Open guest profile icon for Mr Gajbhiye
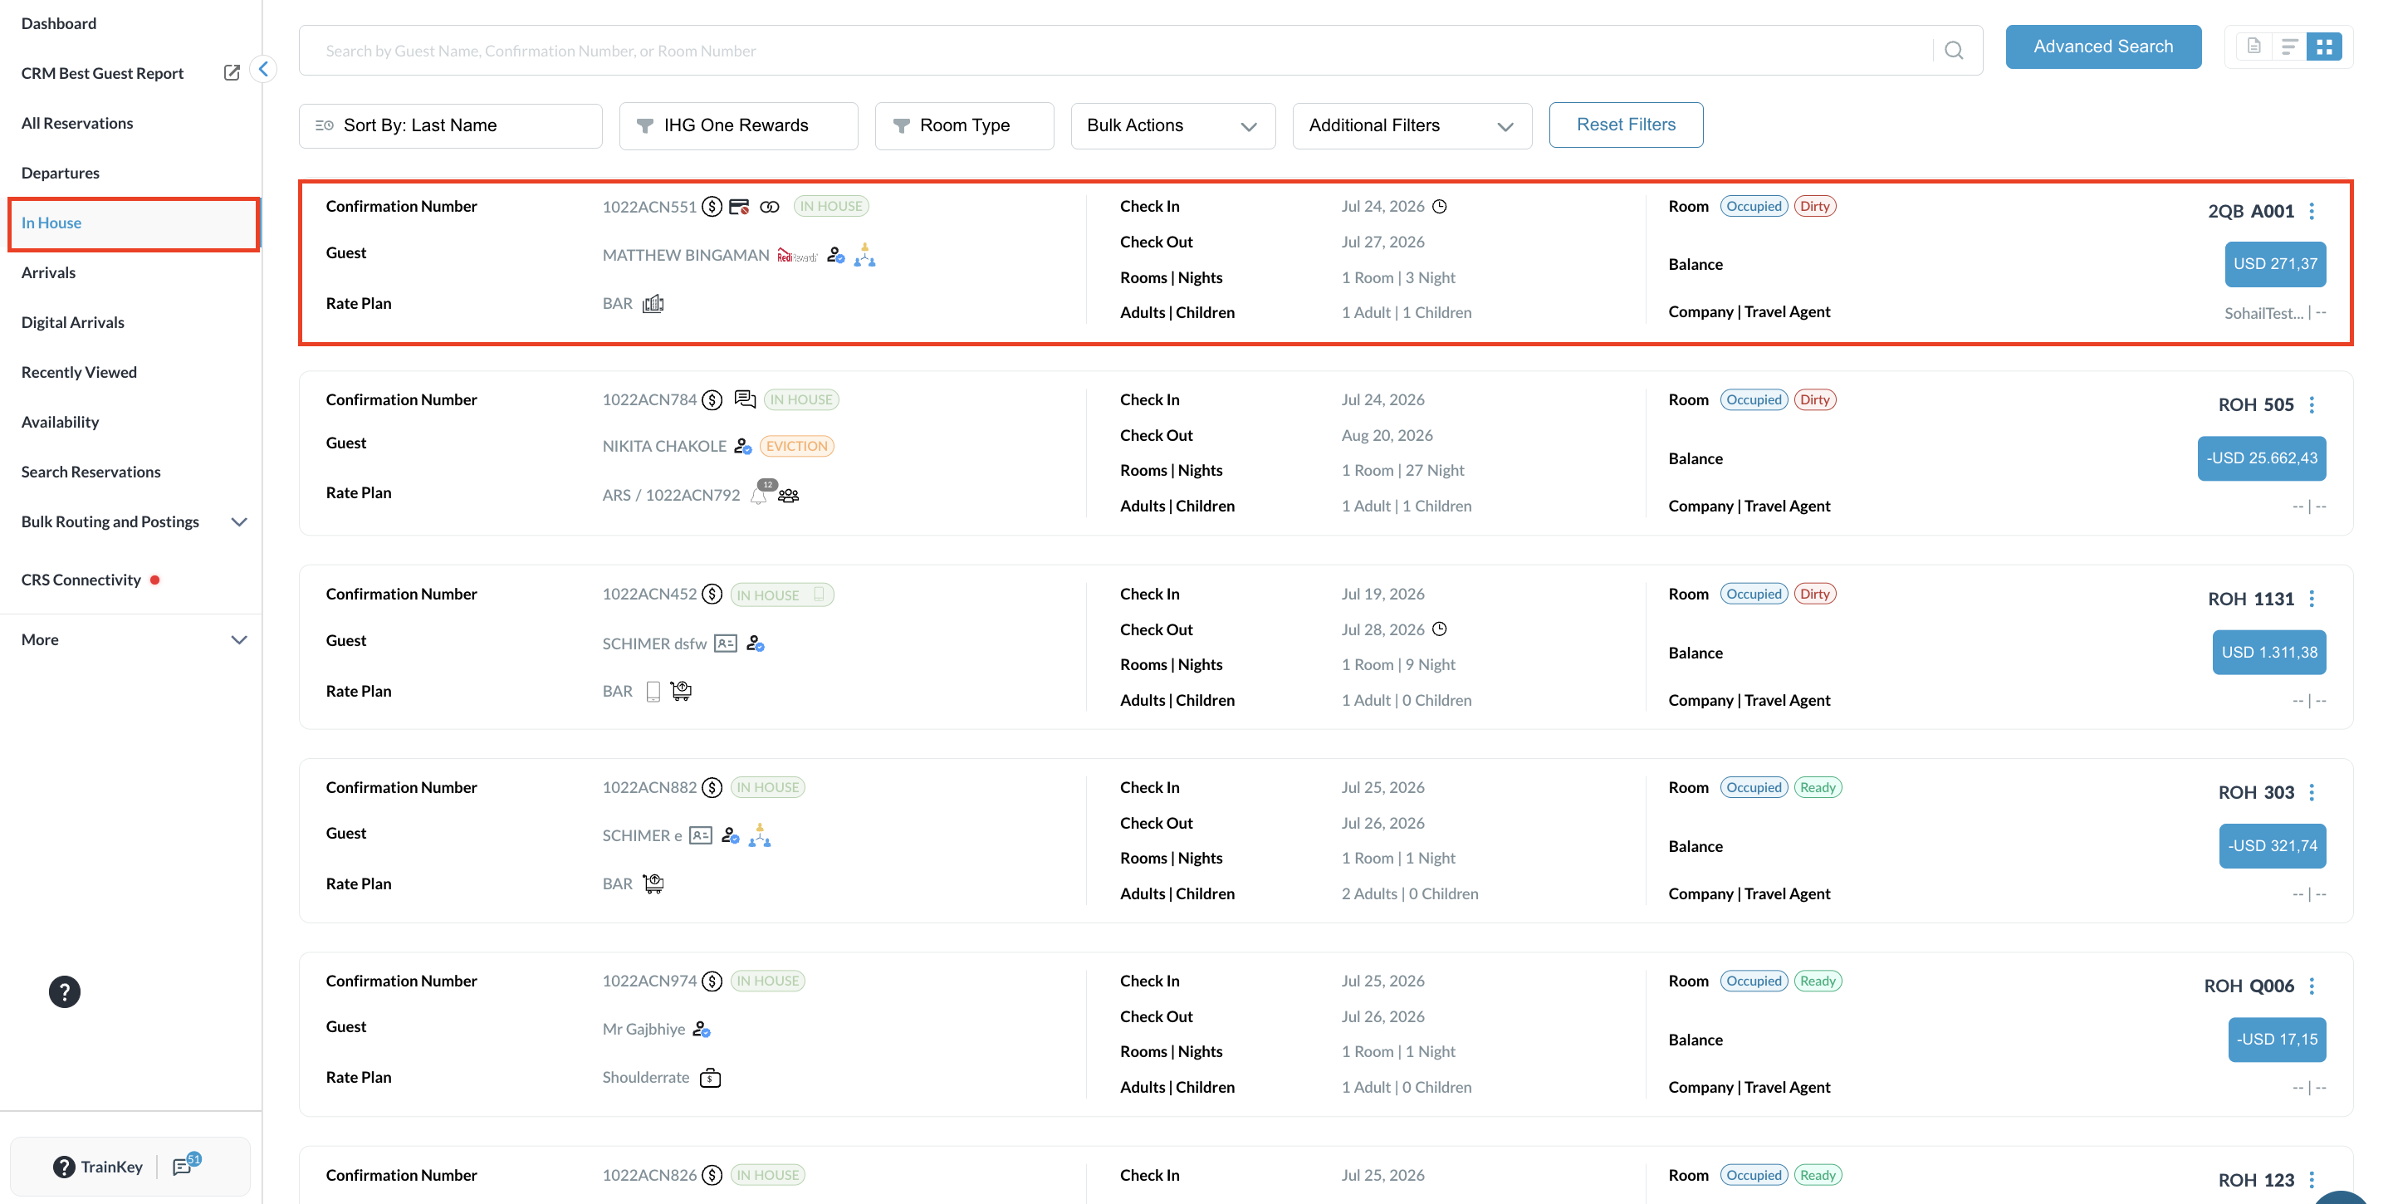This screenshot has width=2388, height=1204. click(702, 1029)
